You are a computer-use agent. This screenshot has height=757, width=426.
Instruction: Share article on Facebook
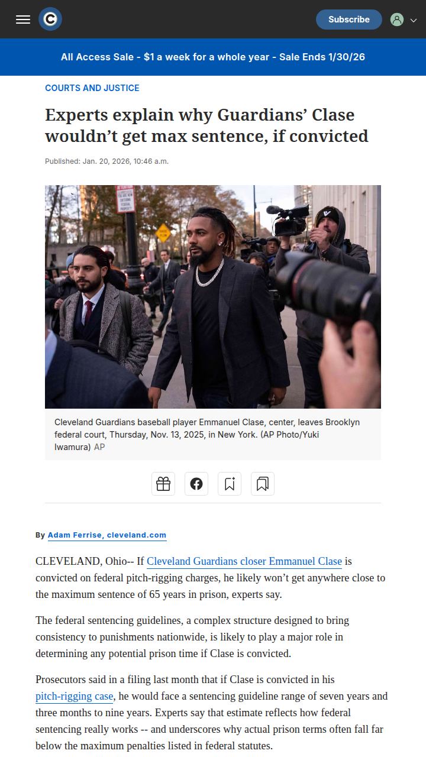pos(196,484)
